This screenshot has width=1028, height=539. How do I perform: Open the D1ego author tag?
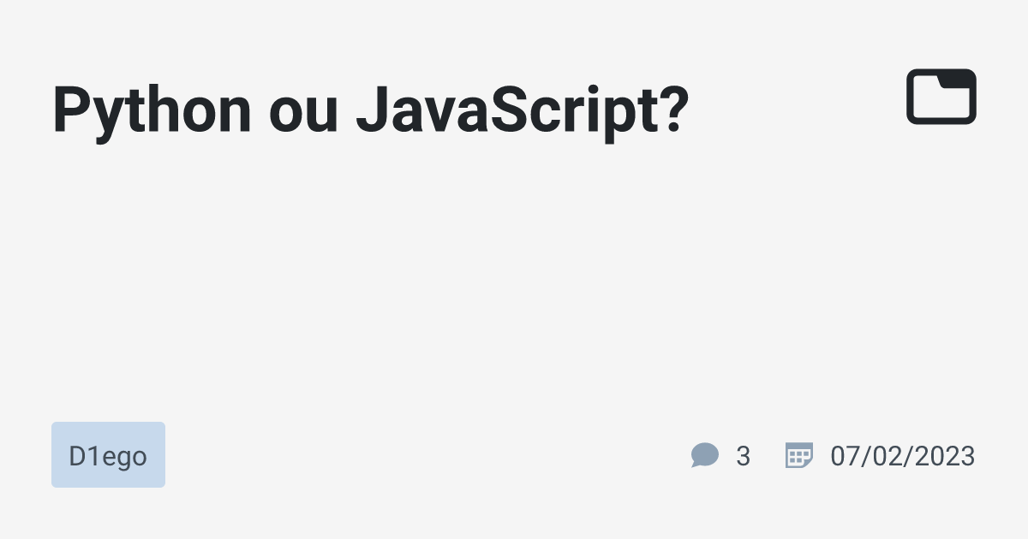[x=108, y=455]
